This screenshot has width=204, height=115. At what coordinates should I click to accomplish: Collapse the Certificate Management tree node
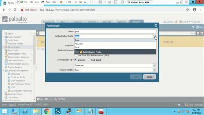(3, 71)
